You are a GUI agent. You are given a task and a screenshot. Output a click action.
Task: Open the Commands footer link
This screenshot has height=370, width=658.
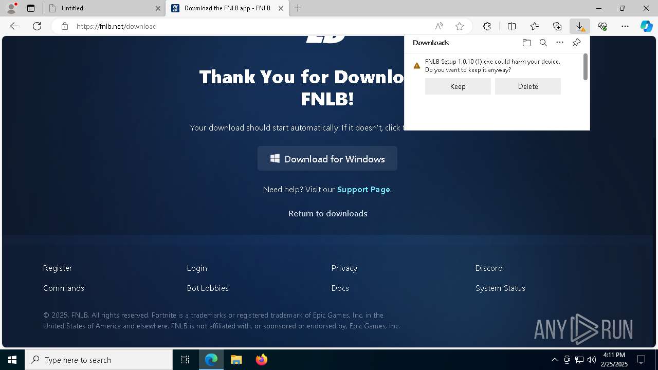(63, 288)
